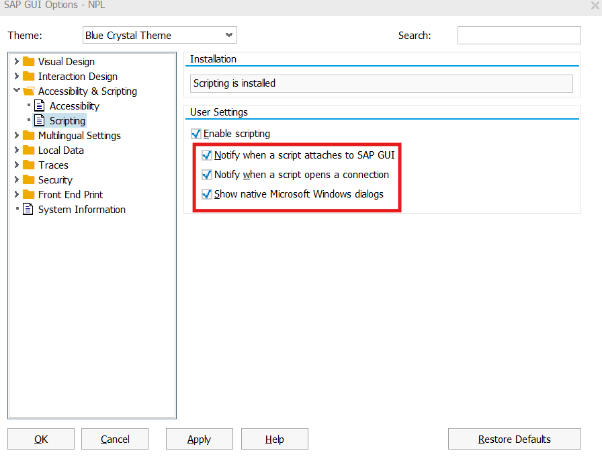Select the Traces tree item label
Screen dimensions: 602x465
coord(53,165)
